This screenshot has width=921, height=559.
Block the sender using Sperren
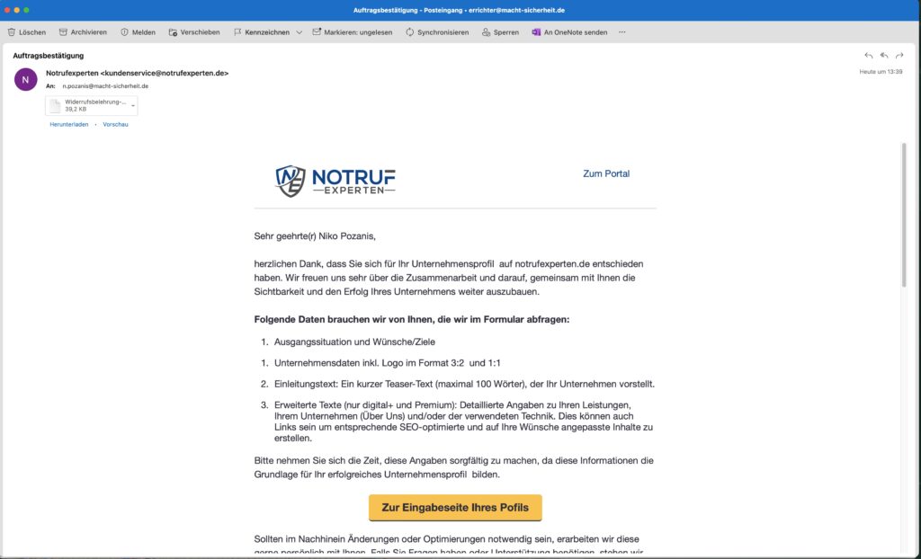coord(500,32)
